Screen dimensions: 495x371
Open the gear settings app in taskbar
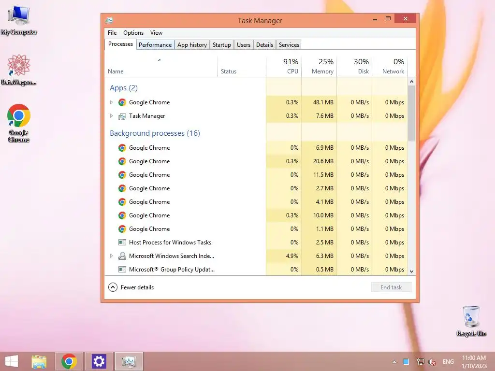tap(99, 361)
